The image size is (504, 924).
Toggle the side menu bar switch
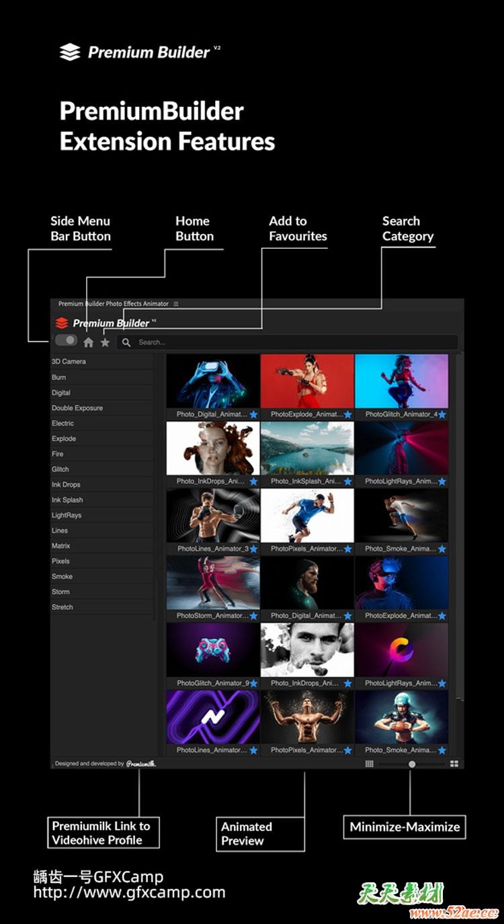66,340
